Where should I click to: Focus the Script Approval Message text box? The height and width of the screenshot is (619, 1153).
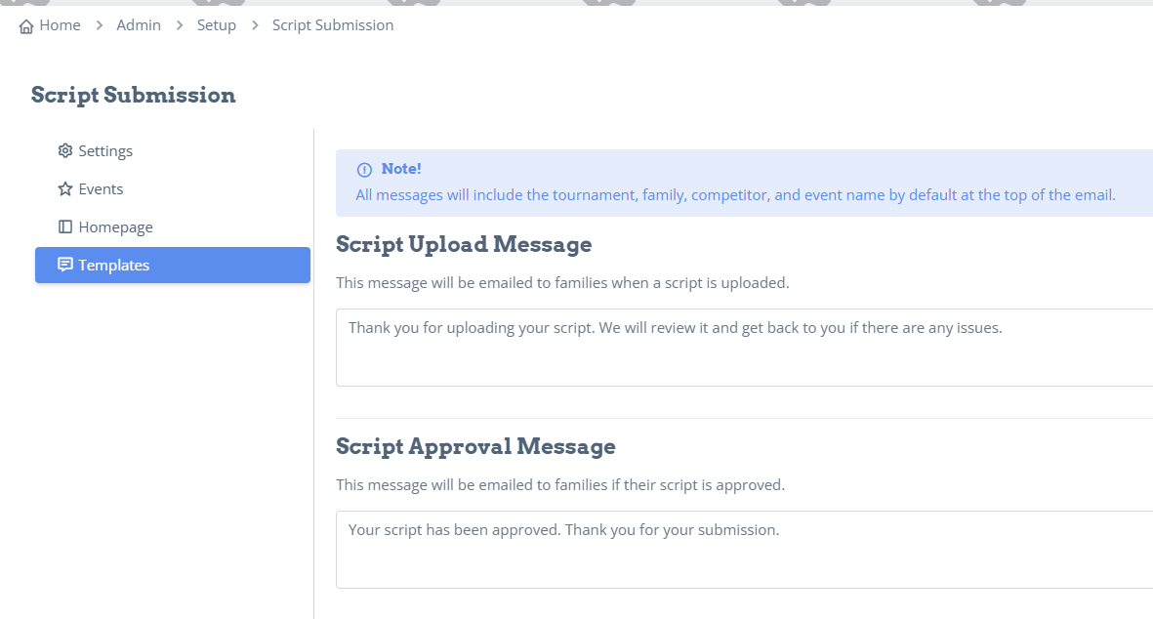point(744,550)
